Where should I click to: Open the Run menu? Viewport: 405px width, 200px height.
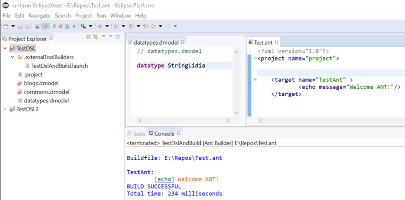coord(101,16)
